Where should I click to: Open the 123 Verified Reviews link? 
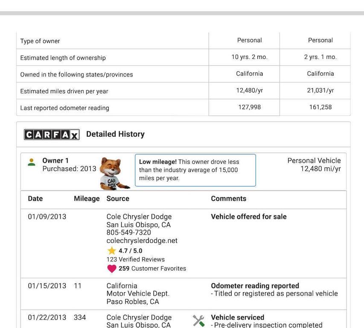pyautogui.click(x=135, y=259)
